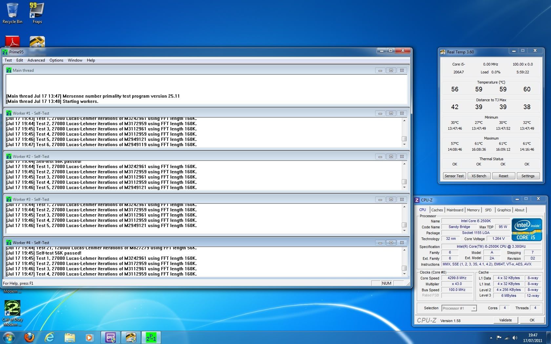Viewport: 551px width, 344px height.
Task: Open the Options menu in Prime95
Action: coord(56,60)
